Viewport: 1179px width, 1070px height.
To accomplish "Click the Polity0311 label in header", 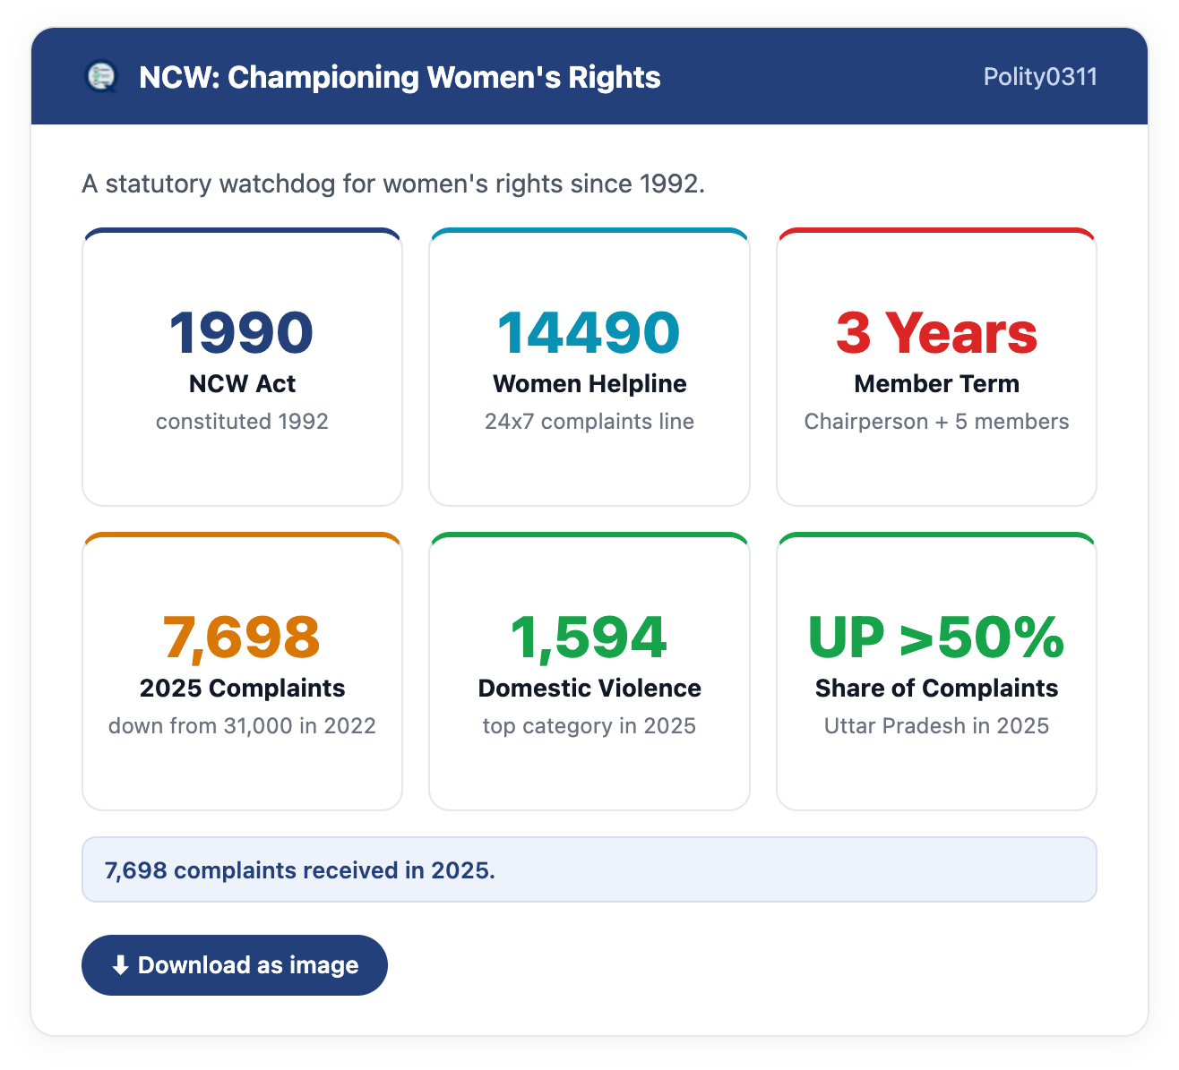I will coord(1040,77).
